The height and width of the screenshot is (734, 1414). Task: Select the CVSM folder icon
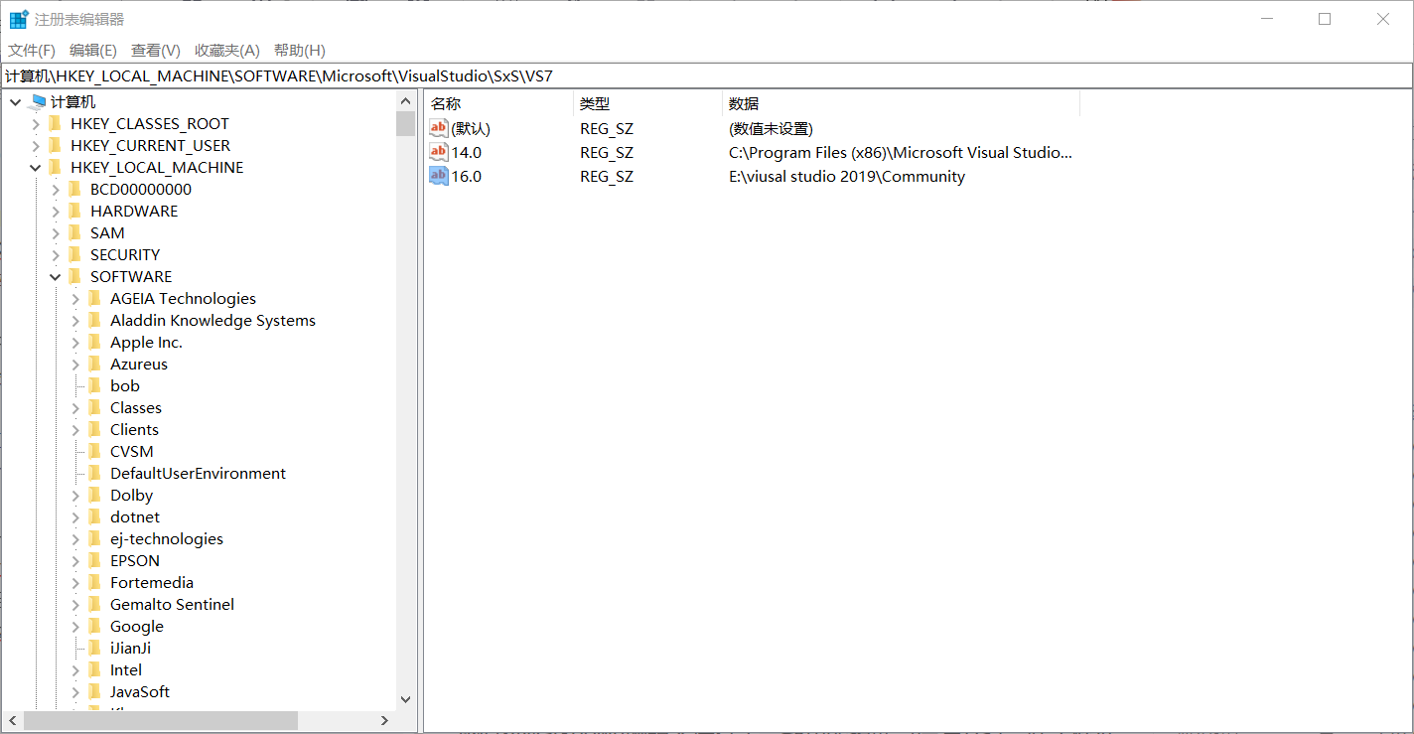tap(94, 451)
